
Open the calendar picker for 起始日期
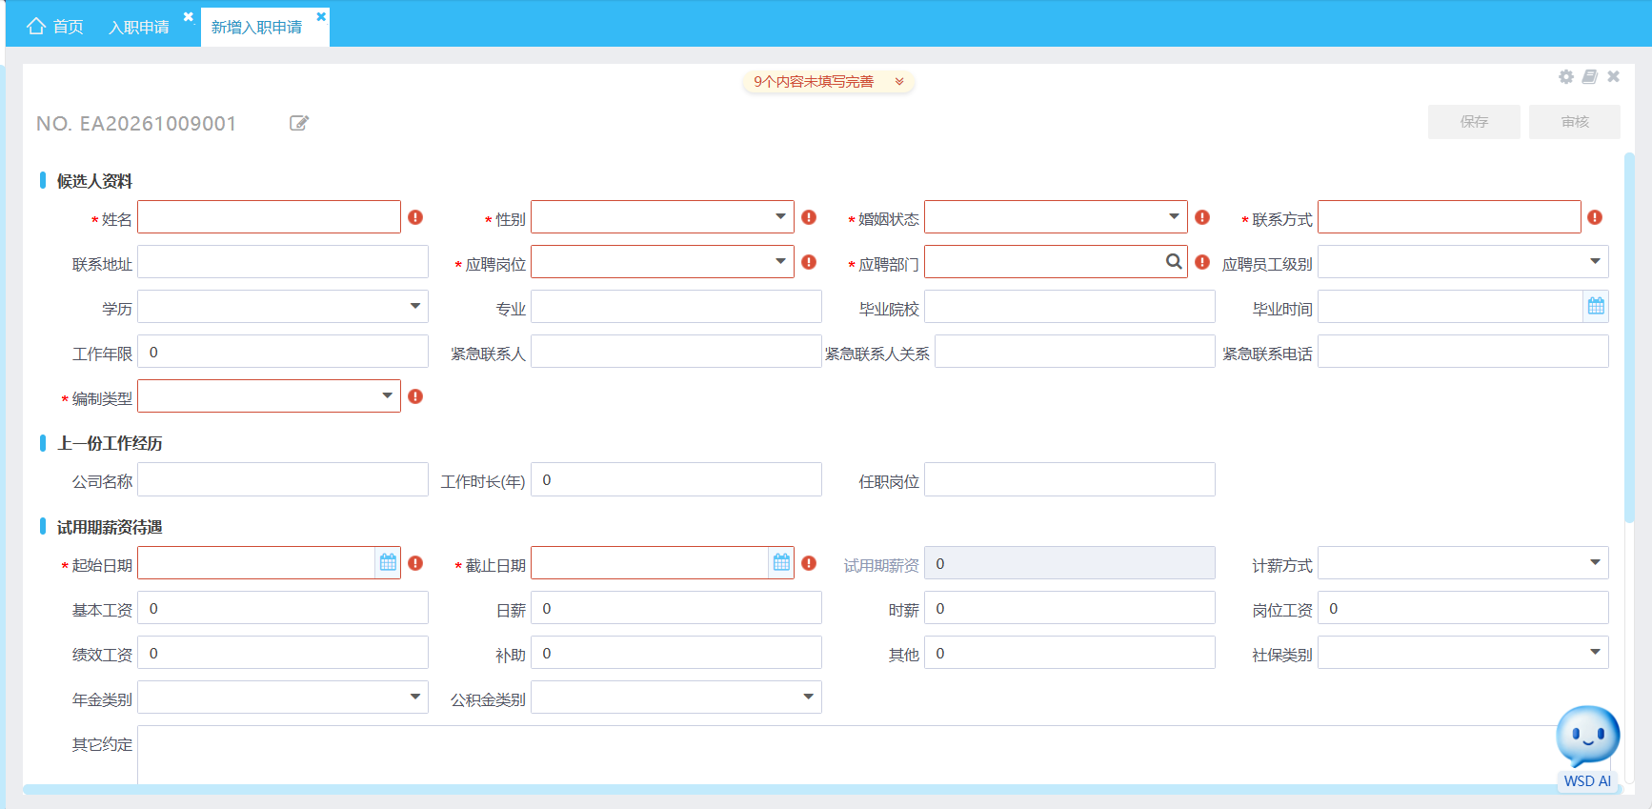(388, 562)
